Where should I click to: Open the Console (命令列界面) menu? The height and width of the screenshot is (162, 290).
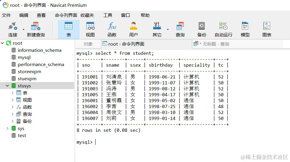[x=66, y=15]
